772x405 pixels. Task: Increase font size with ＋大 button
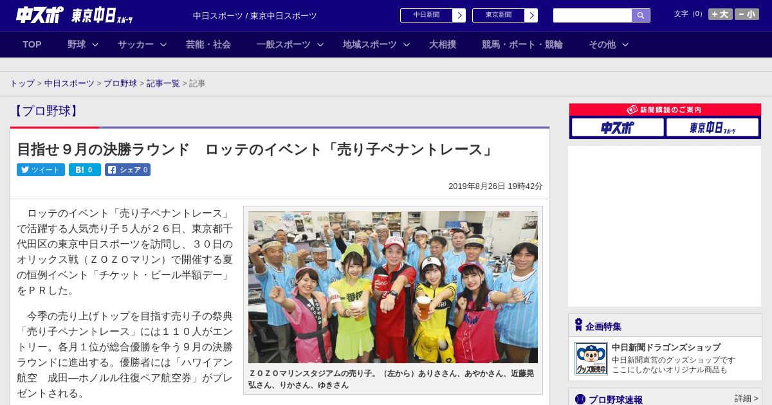pos(721,14)
